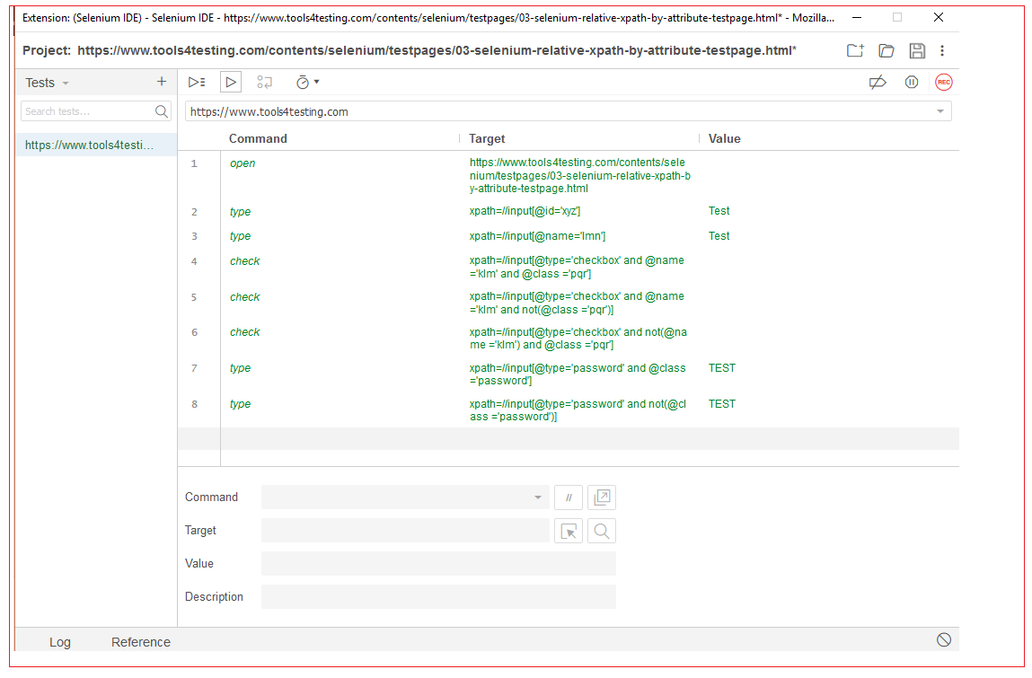
Task: Run the current test
Action: pyautogui.click(x=230, y=83)
